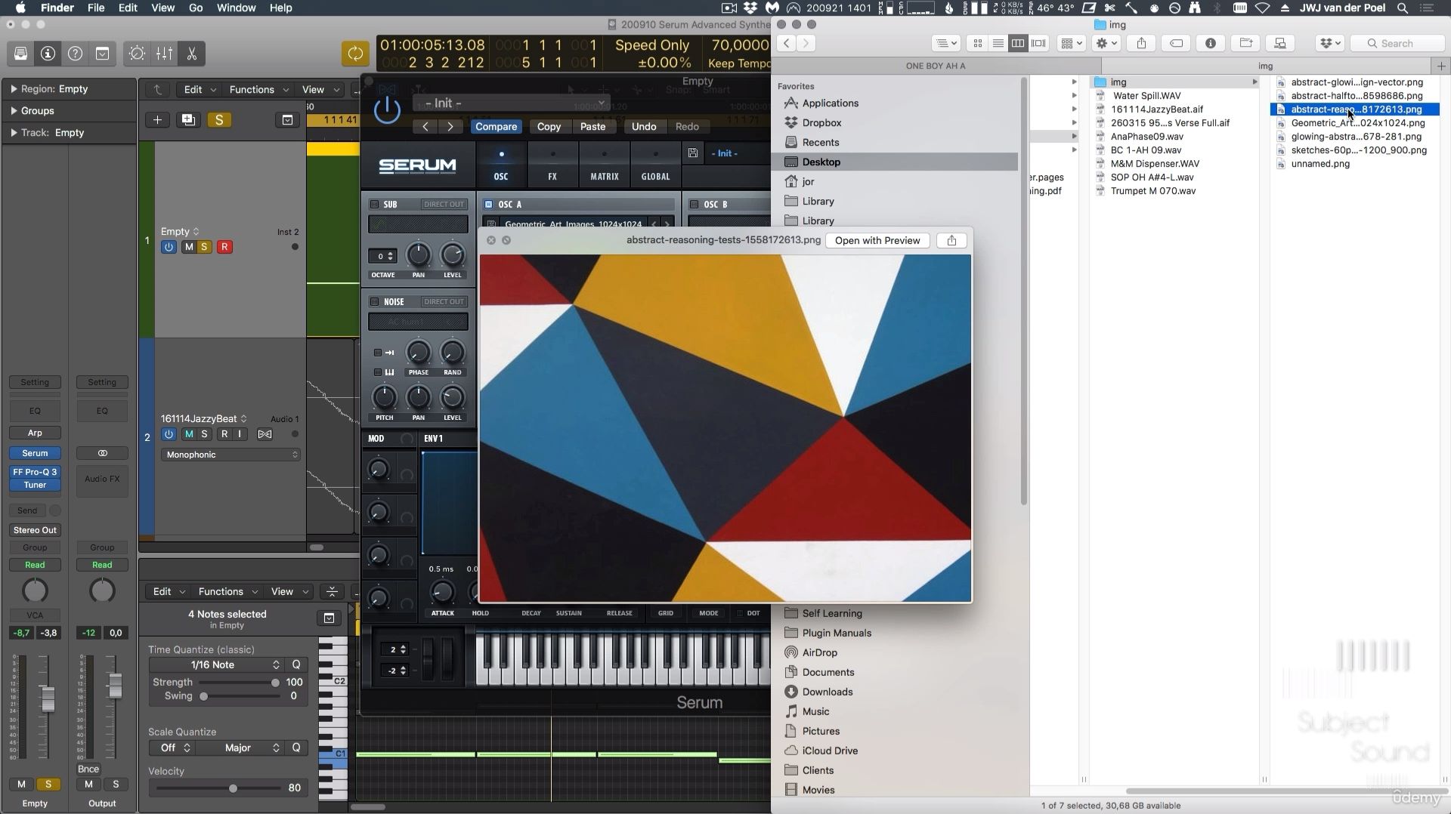Image resolution: width=1451 pixels, height=814 pixels.
Task: Enable the NOISE oscillator checkbox
Action: click(374, 301)
